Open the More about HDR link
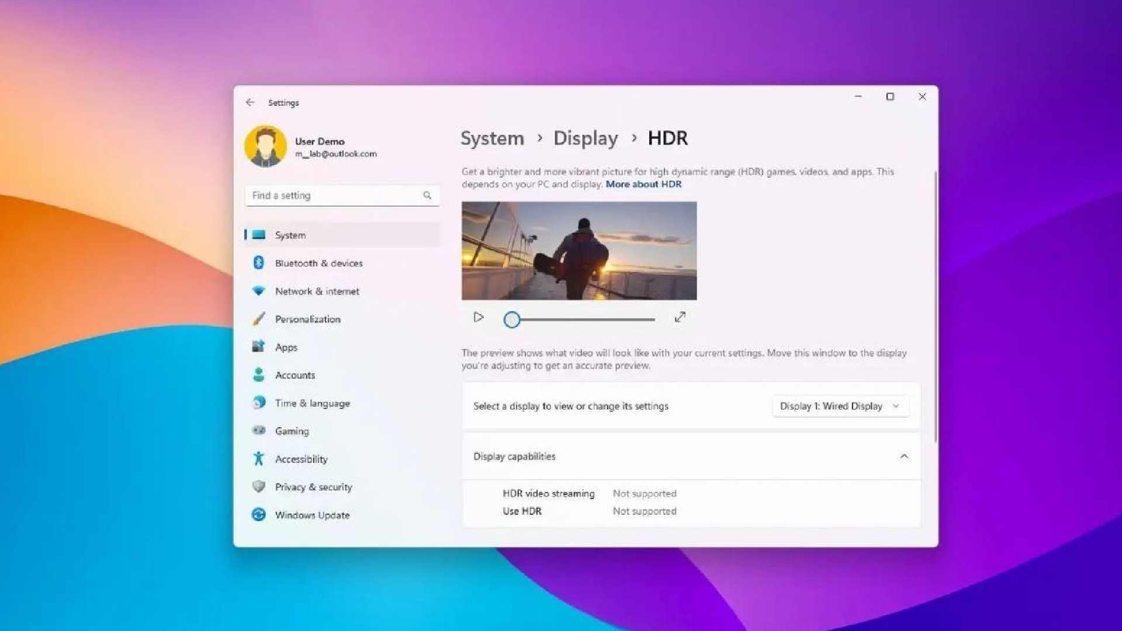Screen dimensions: 1122x631 643,184
